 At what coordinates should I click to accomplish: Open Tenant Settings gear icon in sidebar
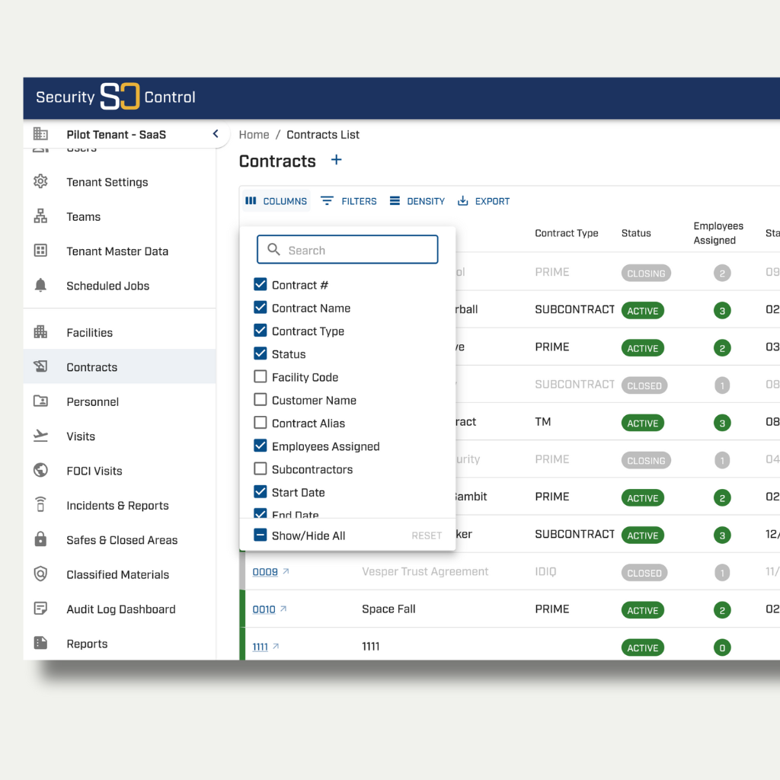[40, 182]
